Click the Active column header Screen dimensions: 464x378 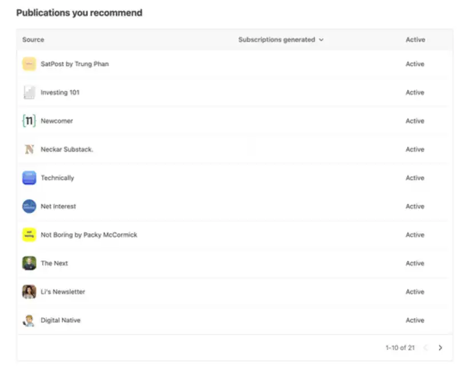pyautogui.click(x=415, y=39)
